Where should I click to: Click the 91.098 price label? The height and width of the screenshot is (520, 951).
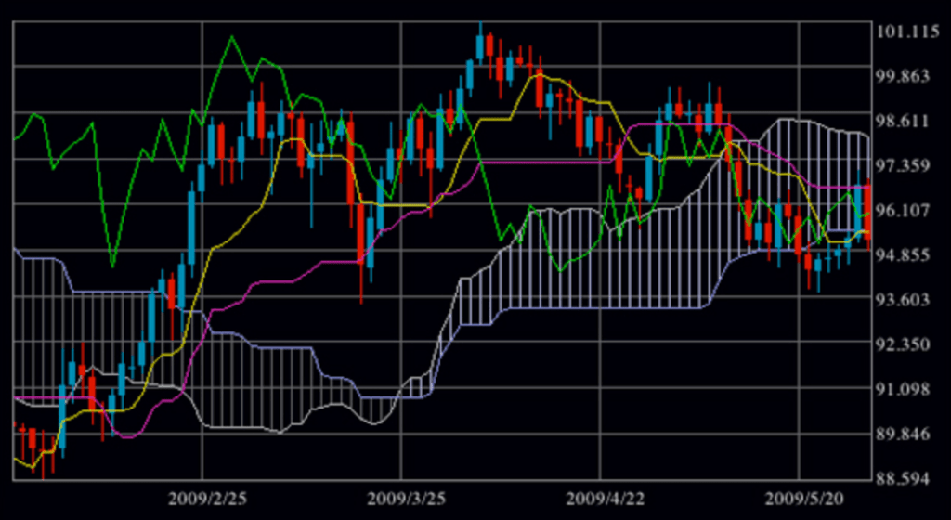coord(908,390)
